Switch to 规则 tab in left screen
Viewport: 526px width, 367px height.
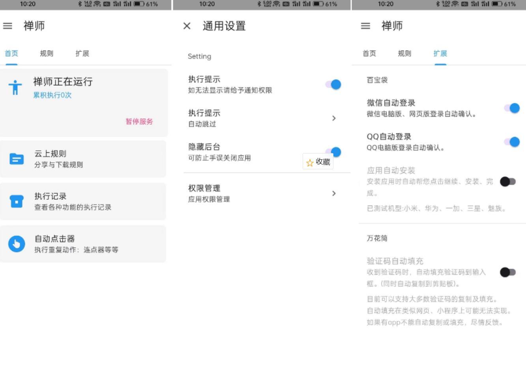[x=47, y=53]
